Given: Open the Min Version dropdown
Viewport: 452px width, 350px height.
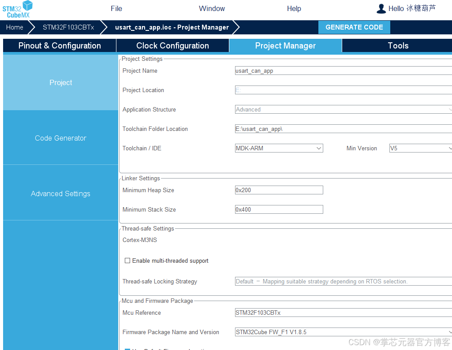Looking at the screenshot, I should point(421,149).
